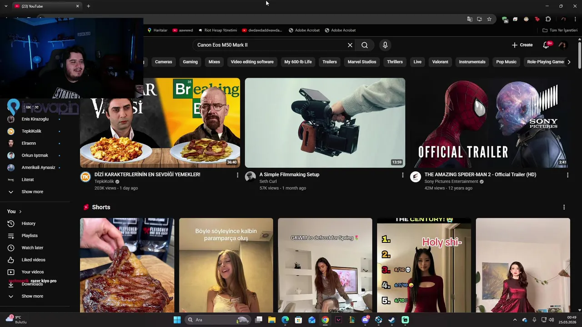Image resolution: width=582 pixels, height=327 pixels.
Task: Select the Trailers filter chip
Action: pos(330,62)
